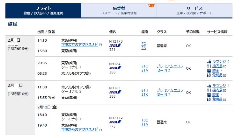Click the 15:55 翌日 arrival time

46,98
